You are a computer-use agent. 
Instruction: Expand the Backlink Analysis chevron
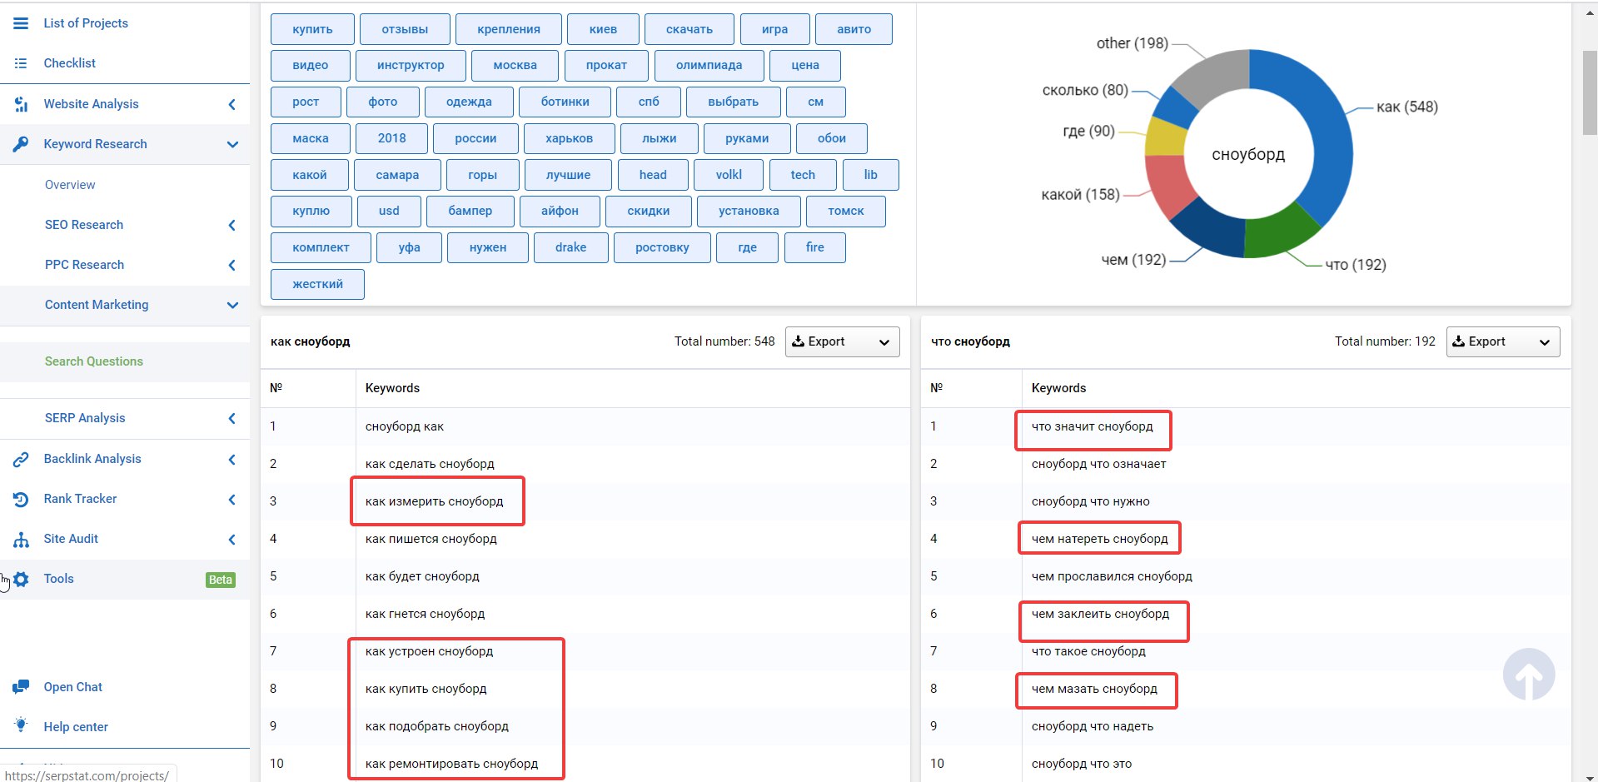pos(231,459)
